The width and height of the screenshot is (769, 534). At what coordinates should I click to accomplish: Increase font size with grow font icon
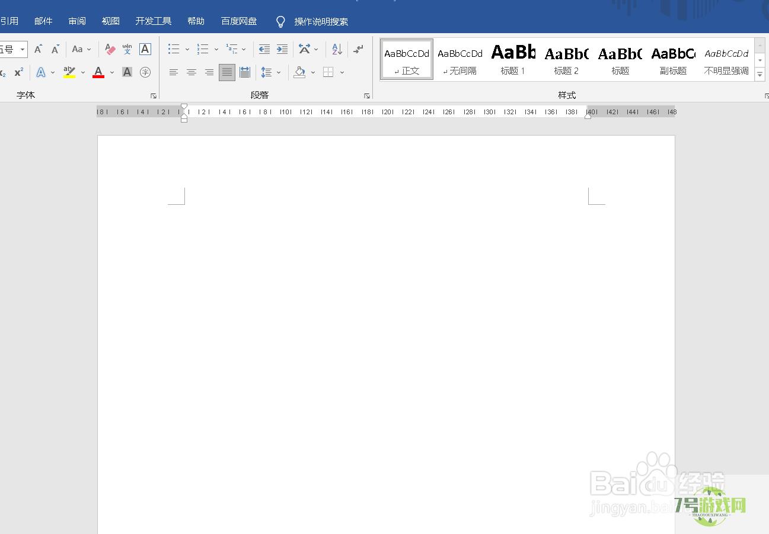[38, 49]
